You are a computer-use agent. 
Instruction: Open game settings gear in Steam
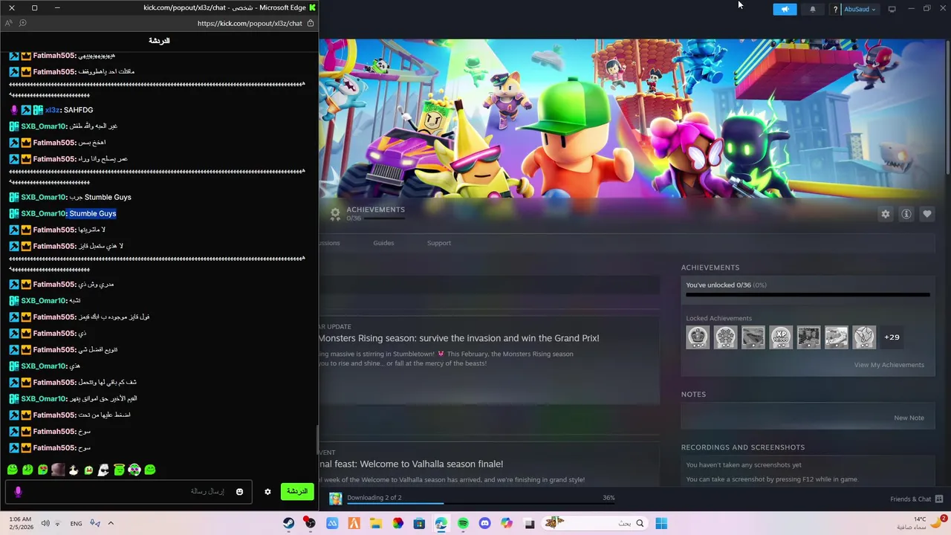coord(885,214)
